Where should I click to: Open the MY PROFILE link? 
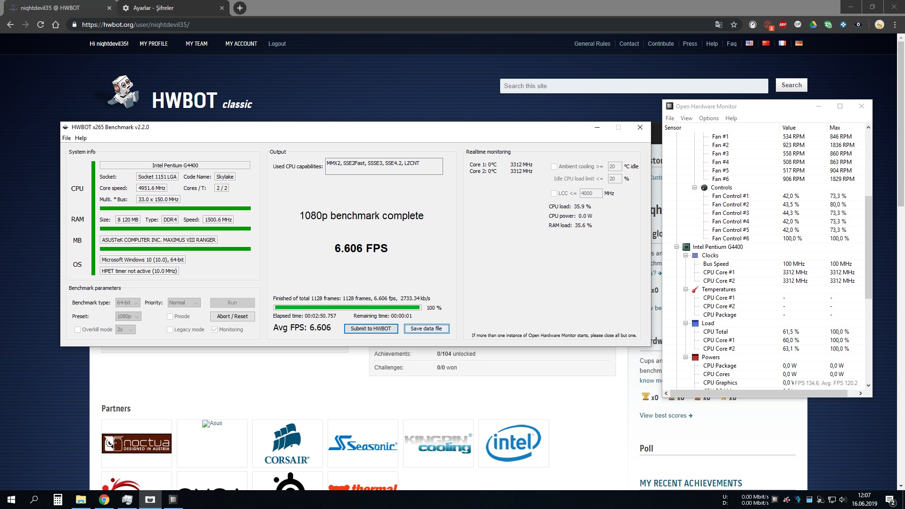tap(154, 43)
